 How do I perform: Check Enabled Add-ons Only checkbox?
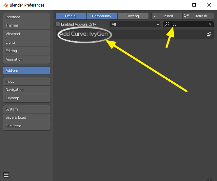pos(58,24)
